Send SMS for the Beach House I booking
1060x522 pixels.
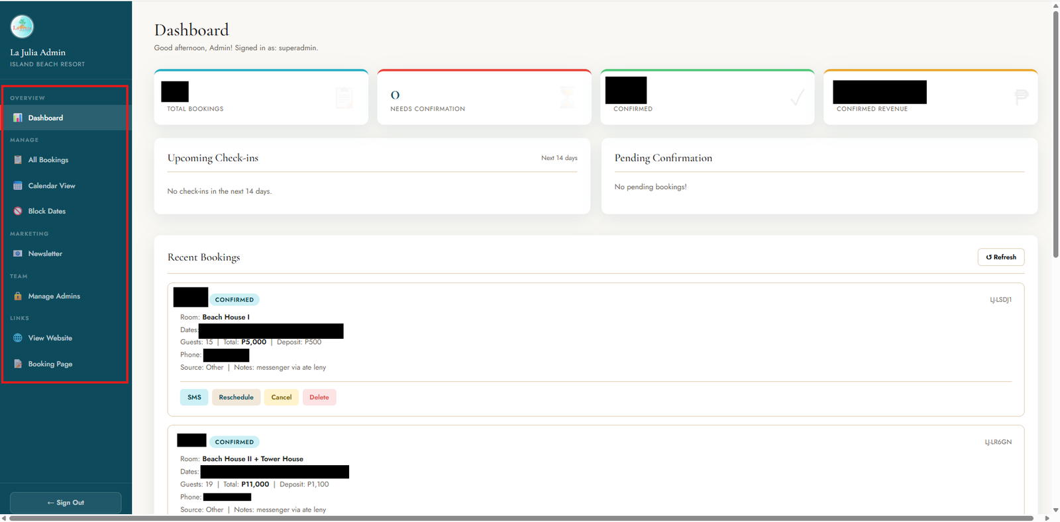pyautogui.click(x=194, y=397)
